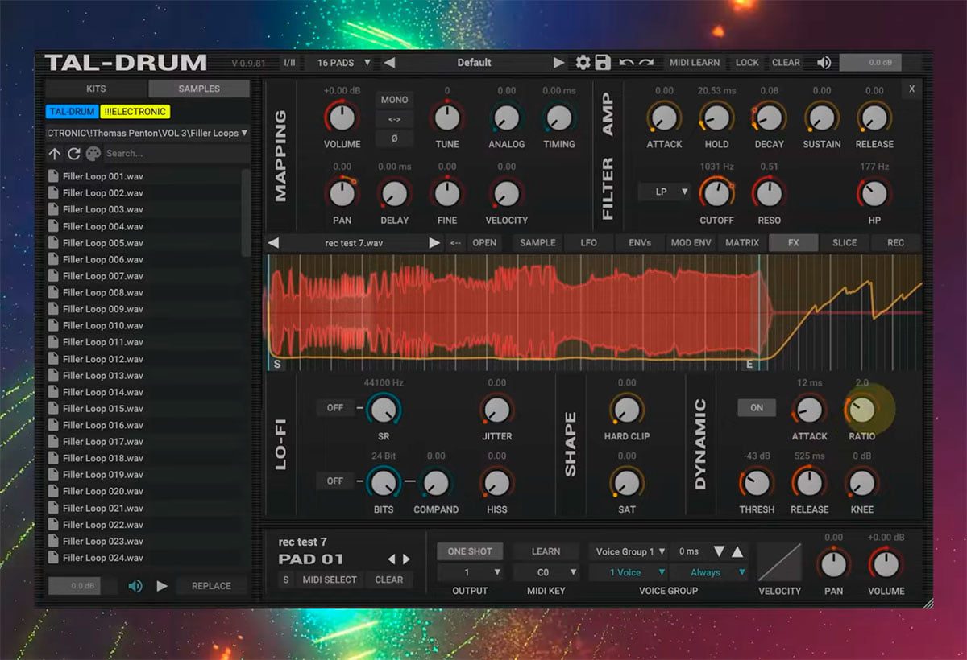Close the editor panel with the X button
The width and height of the screenshot is (967, 660).
pos(911,89)
